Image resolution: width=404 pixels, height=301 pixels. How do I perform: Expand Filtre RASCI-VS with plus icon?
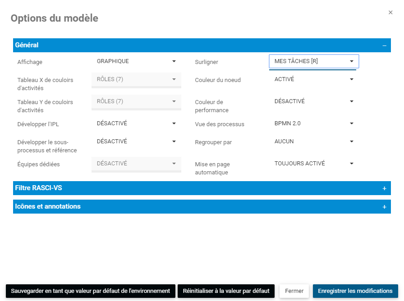coord(384,188)
